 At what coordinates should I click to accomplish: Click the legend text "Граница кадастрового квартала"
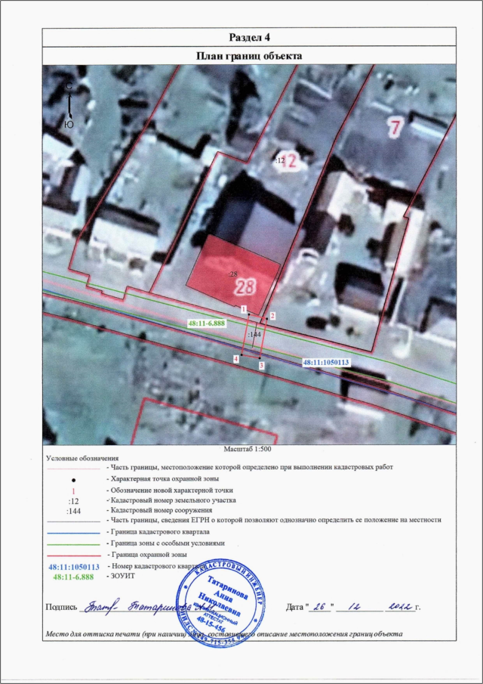(x=158, y=531)
